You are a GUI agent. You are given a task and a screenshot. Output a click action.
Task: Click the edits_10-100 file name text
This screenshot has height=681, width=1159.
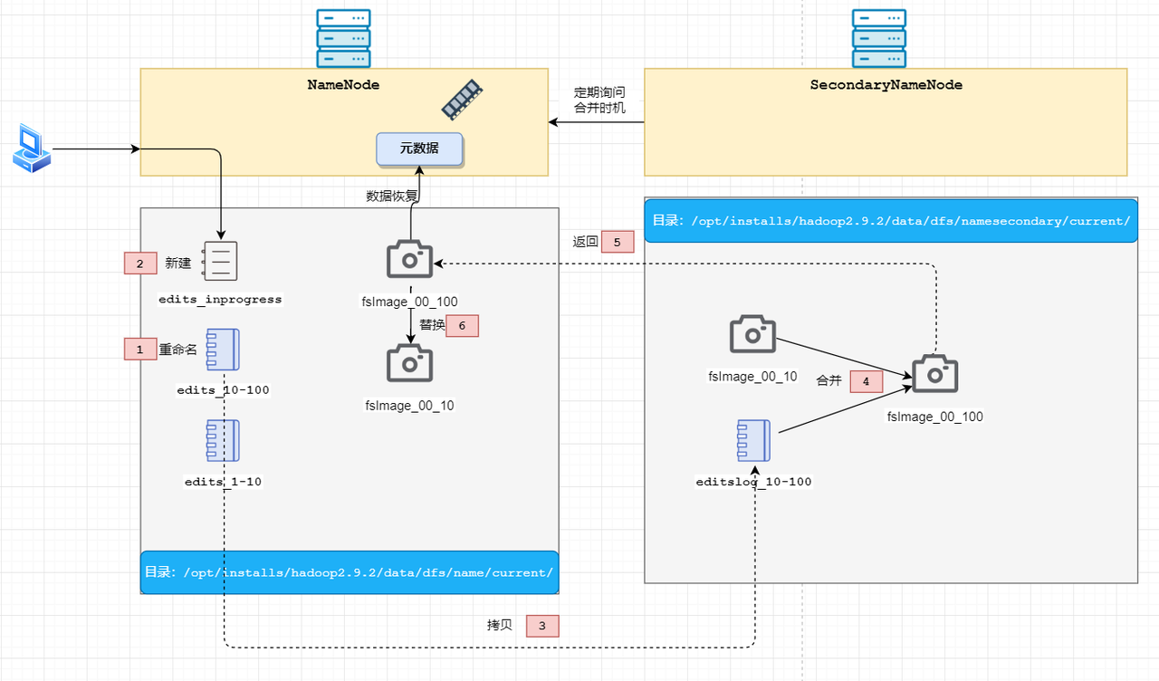click(x=223, y=390)
